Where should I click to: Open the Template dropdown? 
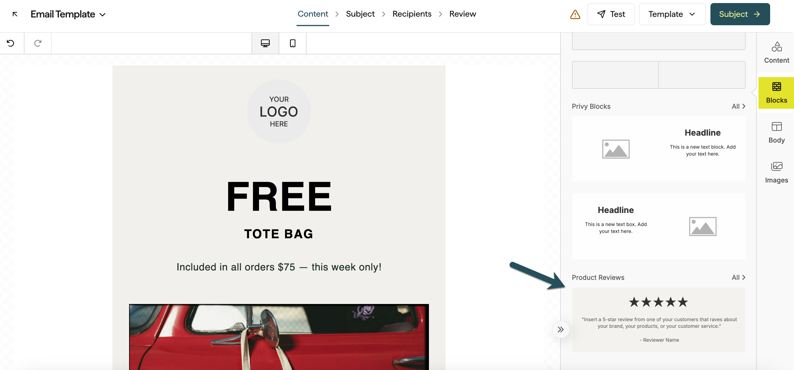point(672,14)
